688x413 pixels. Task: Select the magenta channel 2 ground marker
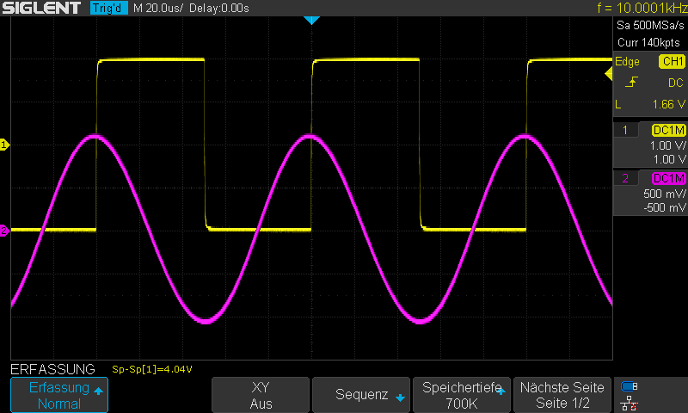(4, 231)
